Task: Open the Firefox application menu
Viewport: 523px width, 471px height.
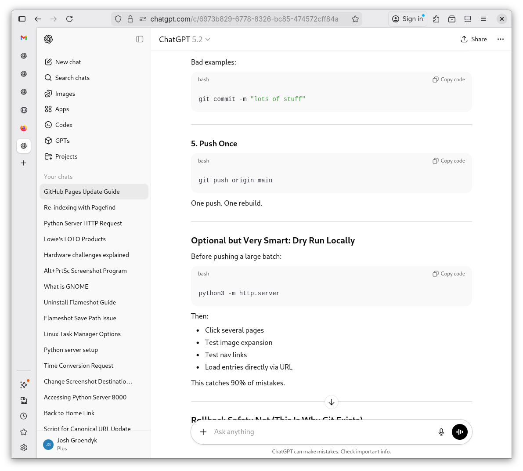Action: (x=483, y=19)
